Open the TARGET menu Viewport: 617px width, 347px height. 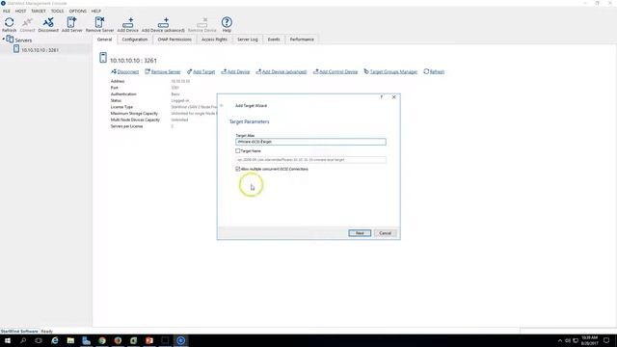click(39, 11)
